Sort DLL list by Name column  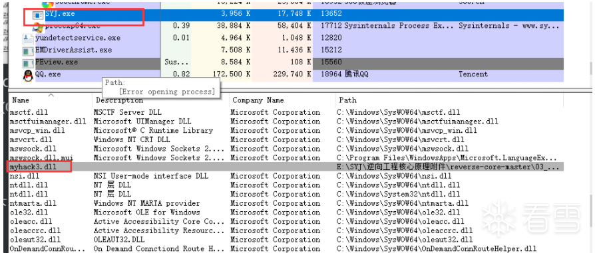(21, 100)
